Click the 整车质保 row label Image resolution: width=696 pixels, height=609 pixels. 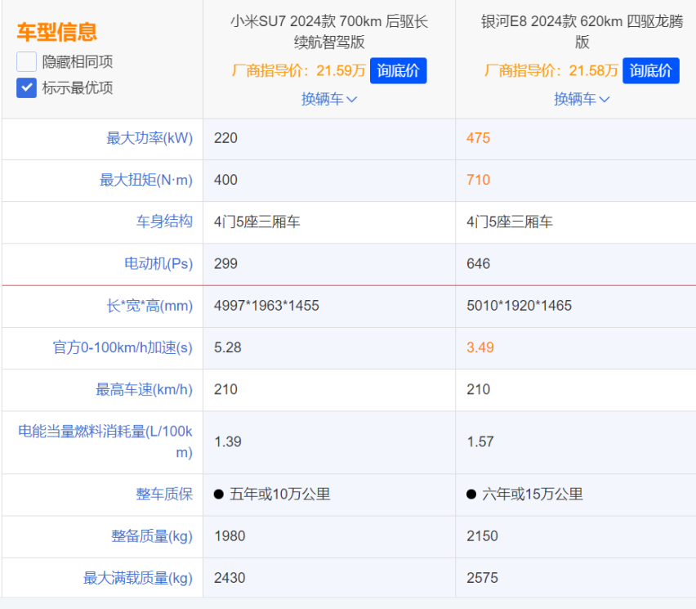coord(164,494)
